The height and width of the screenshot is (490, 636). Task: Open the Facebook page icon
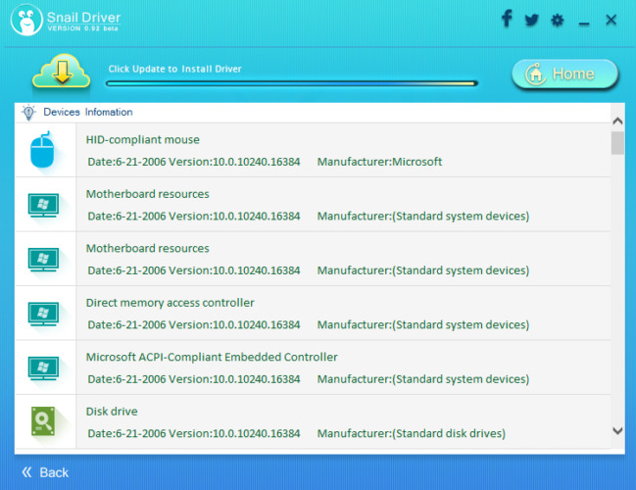click(507, 19)
